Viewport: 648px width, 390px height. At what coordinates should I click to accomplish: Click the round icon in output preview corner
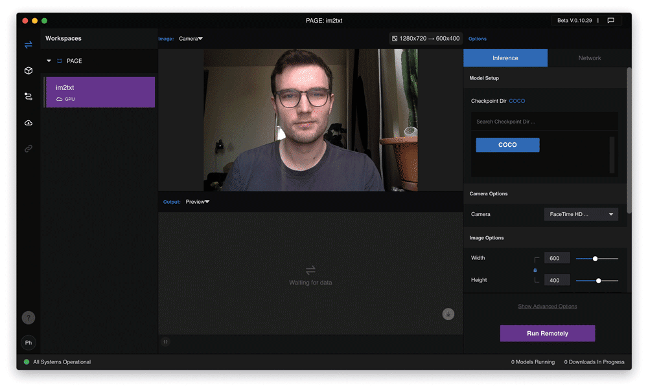448,314
